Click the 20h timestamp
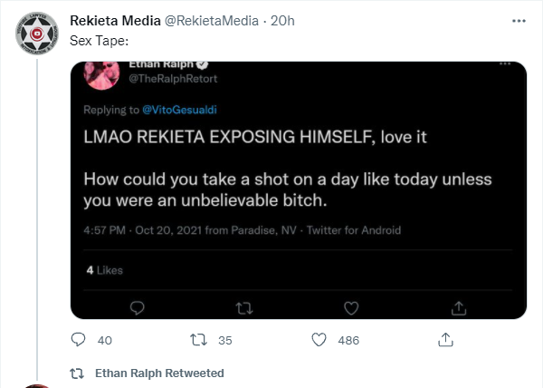 coord(282,21)
